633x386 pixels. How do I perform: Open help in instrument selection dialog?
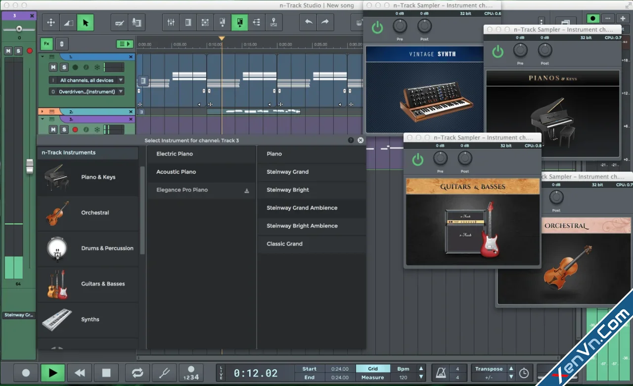(351, 140)
